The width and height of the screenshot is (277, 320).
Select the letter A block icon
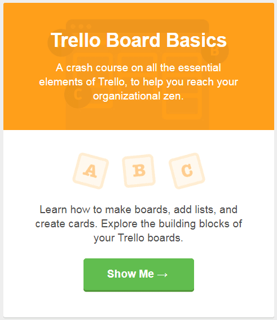(x=91, y=171)
